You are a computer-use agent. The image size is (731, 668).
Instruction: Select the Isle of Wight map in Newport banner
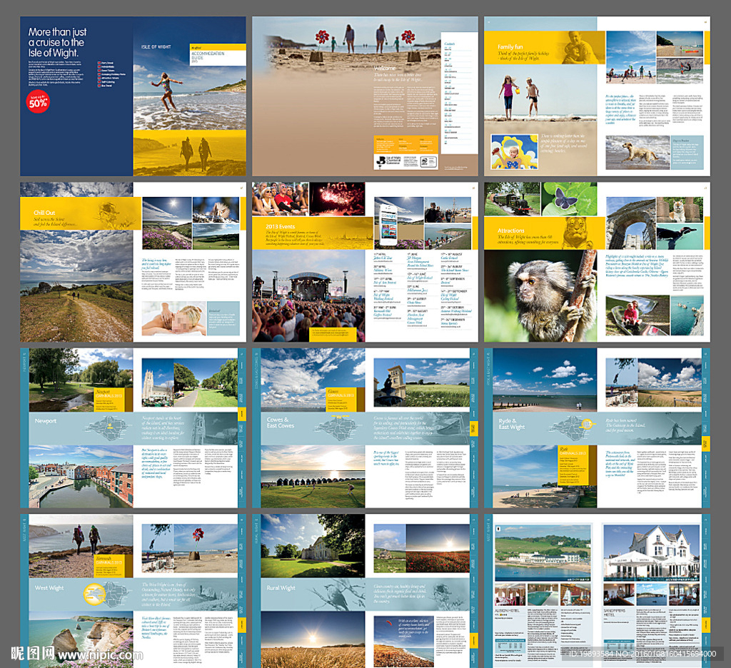[107, 428]
